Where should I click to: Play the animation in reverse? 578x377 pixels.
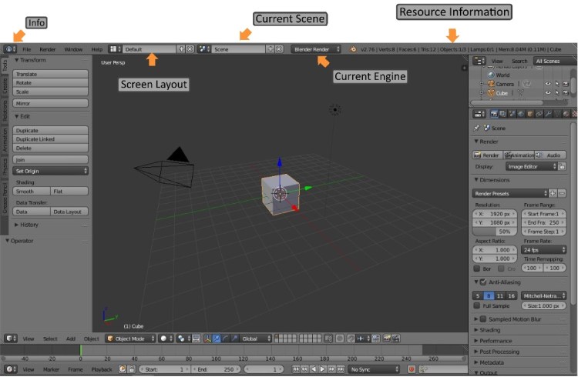[314, 369]
